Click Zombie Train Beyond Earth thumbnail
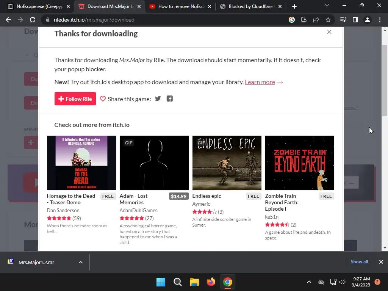Image resolution: width=388 pixels, height=291 pixels. (300, 163)
